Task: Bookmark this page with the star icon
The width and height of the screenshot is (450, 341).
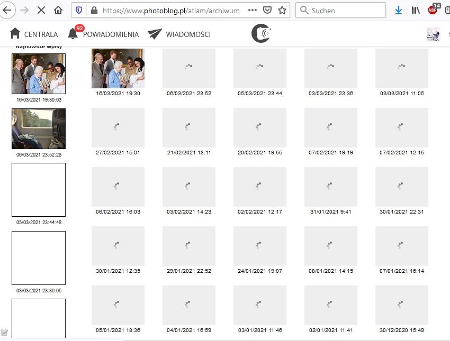Action: coord(282,11)
